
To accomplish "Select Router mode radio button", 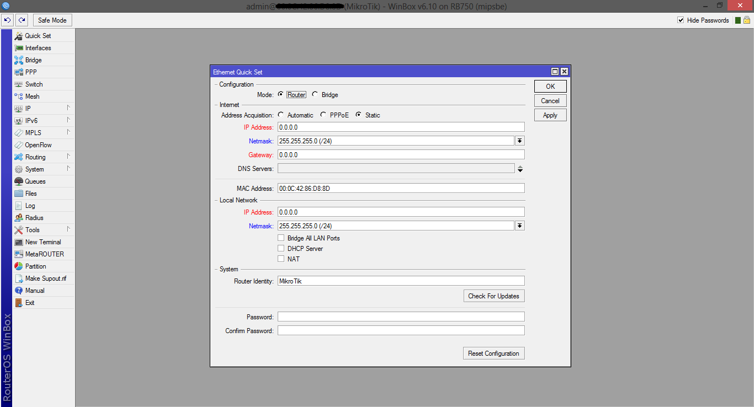I will tap(281, 94).
